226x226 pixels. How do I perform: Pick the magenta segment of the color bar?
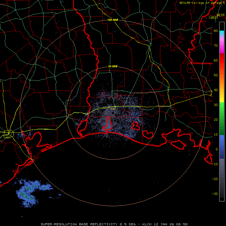point(222,45)
